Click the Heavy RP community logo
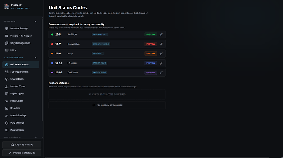 coord(7,7)
